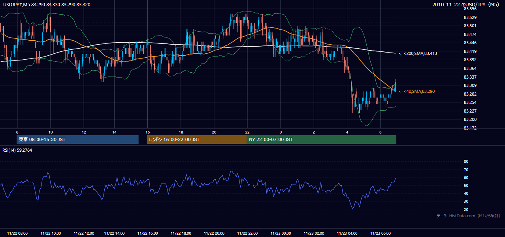Click price axis value 83.529
505x237 pixels.
tap(470, 17)
